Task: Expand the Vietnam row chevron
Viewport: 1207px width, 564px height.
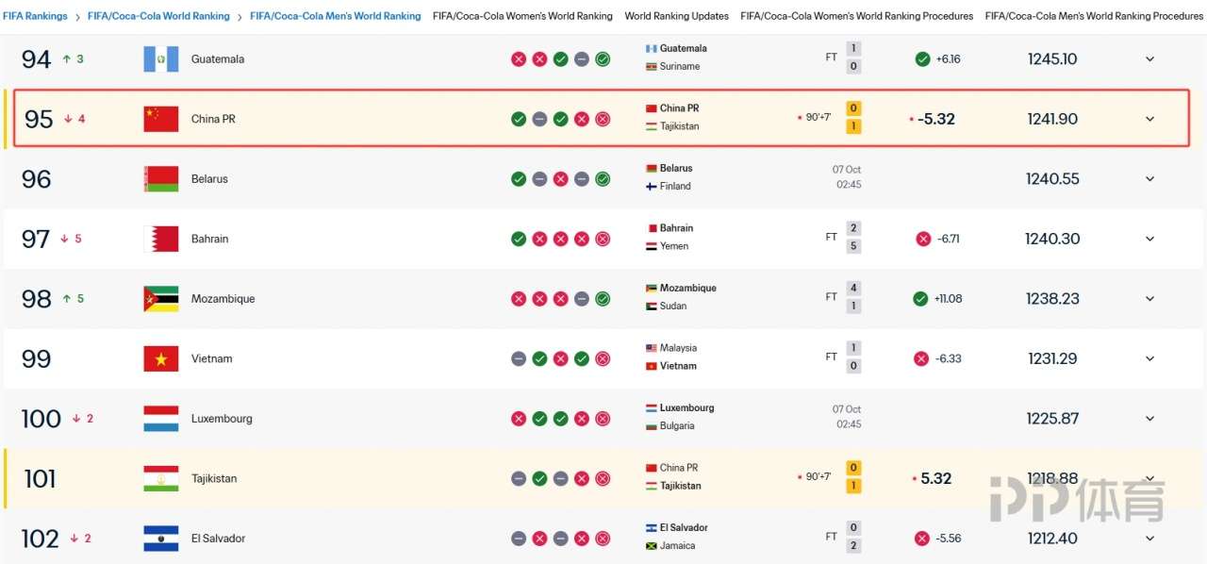Action: (x=1149, y=358)
